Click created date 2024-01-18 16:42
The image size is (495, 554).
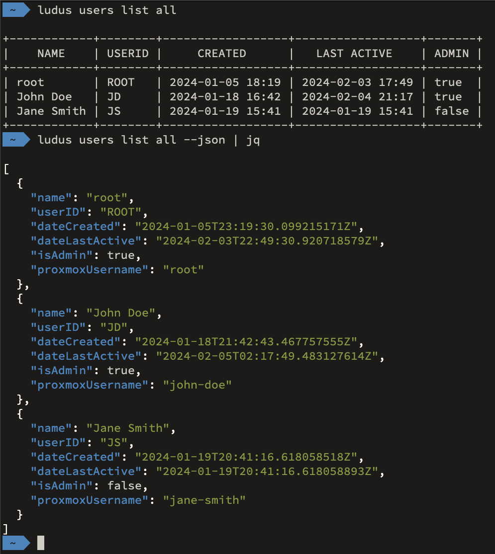pos(225,97)
